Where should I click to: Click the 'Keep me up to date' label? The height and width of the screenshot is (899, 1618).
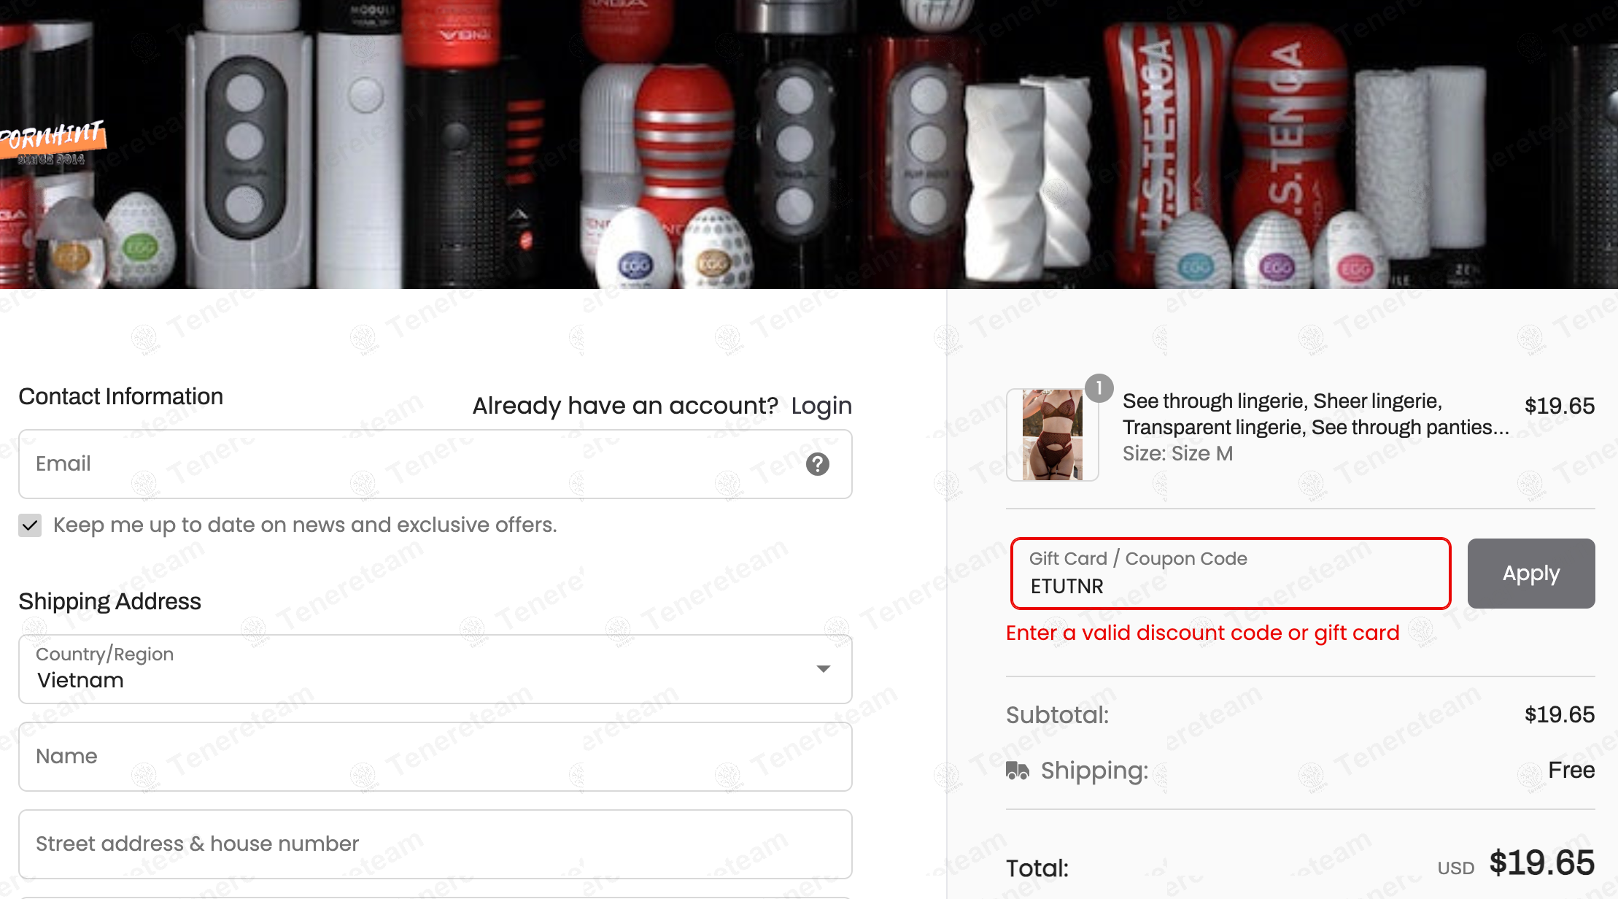305,525
